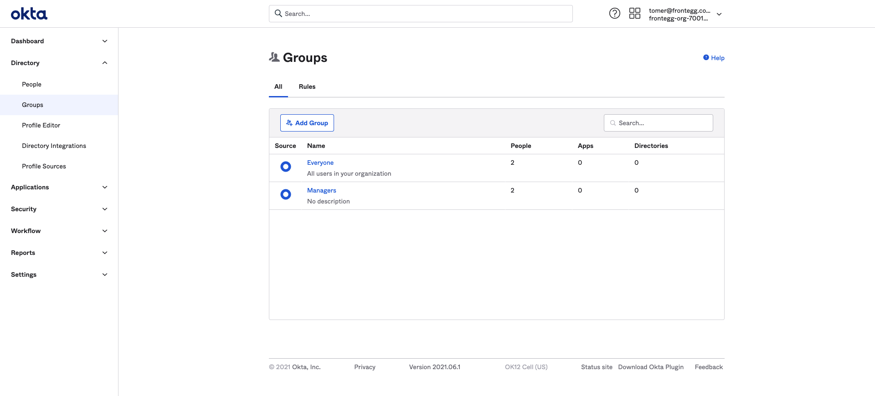875x396 pixels.
Task: Click the Everyone group source icon
Action: (x=286, y=167)
